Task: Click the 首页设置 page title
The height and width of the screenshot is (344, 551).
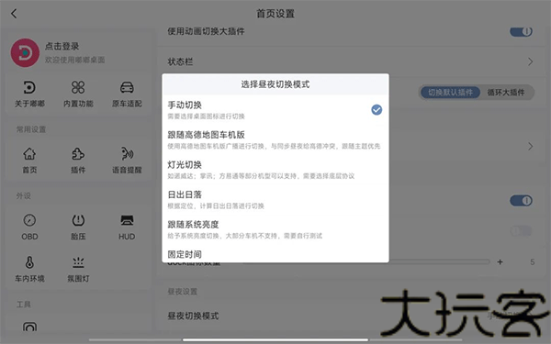Action: point(275,14)
